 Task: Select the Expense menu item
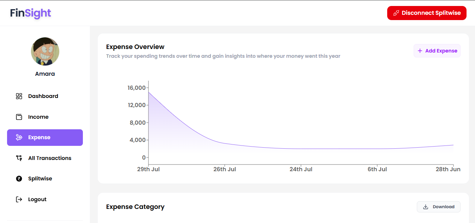click(45, 137)
